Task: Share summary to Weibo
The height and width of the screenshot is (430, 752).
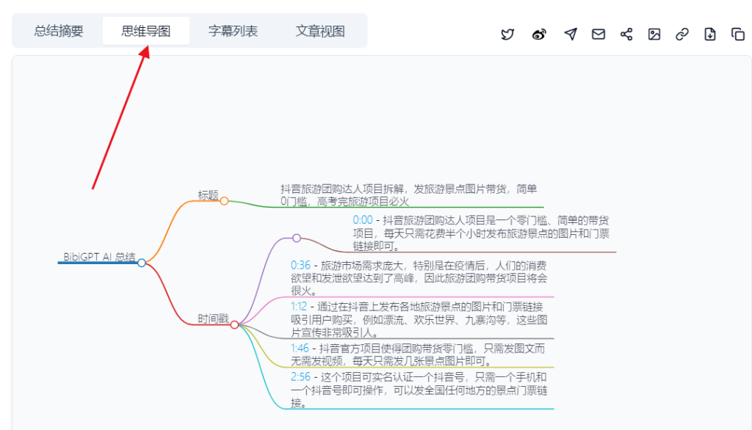Action: pos(539,34)
